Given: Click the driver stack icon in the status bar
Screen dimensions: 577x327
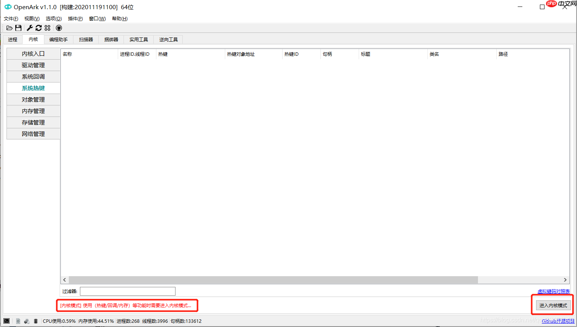Looking at the screenshot, I should pos(36,321).
